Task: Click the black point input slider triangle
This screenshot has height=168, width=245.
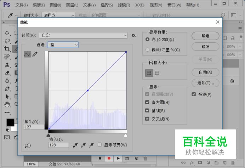Action: click(x=49, y=135)
